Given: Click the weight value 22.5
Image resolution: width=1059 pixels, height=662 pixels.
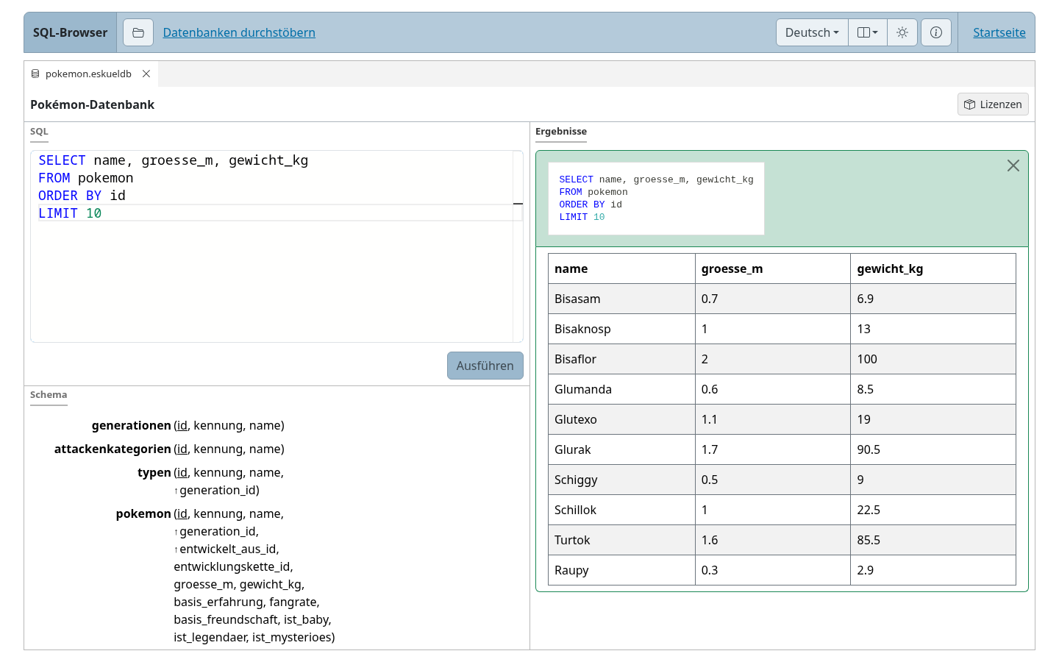Looking at the screenshot, I should 933,510.
